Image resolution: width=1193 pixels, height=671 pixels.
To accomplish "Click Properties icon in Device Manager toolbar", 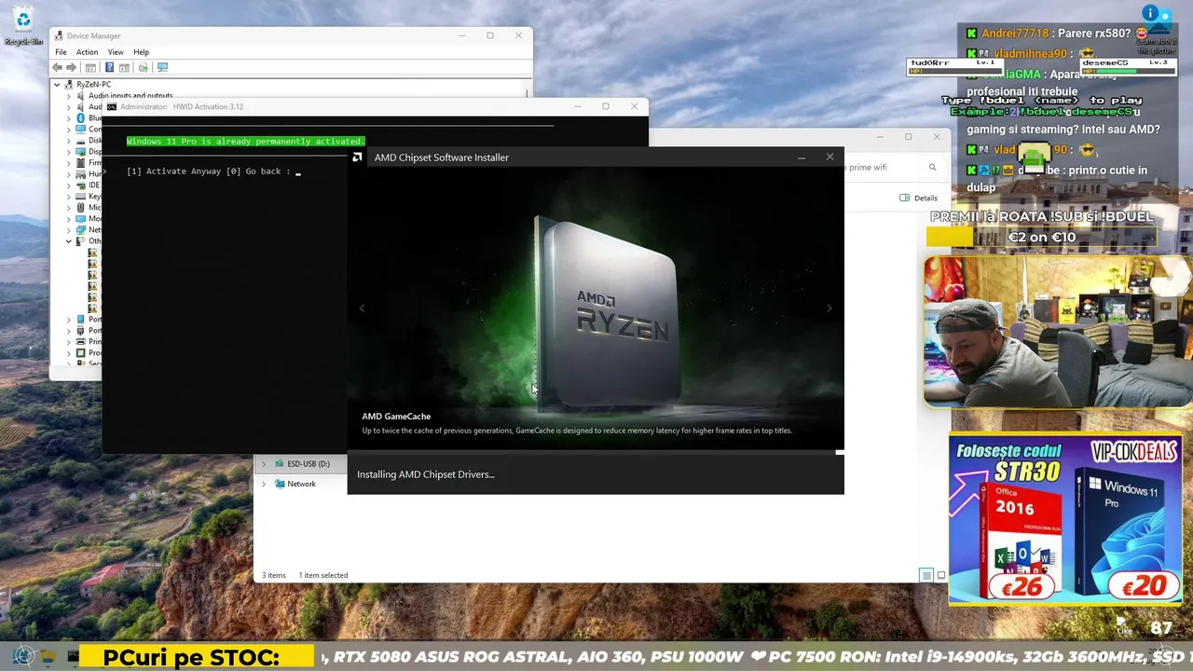I will [91, 67].
